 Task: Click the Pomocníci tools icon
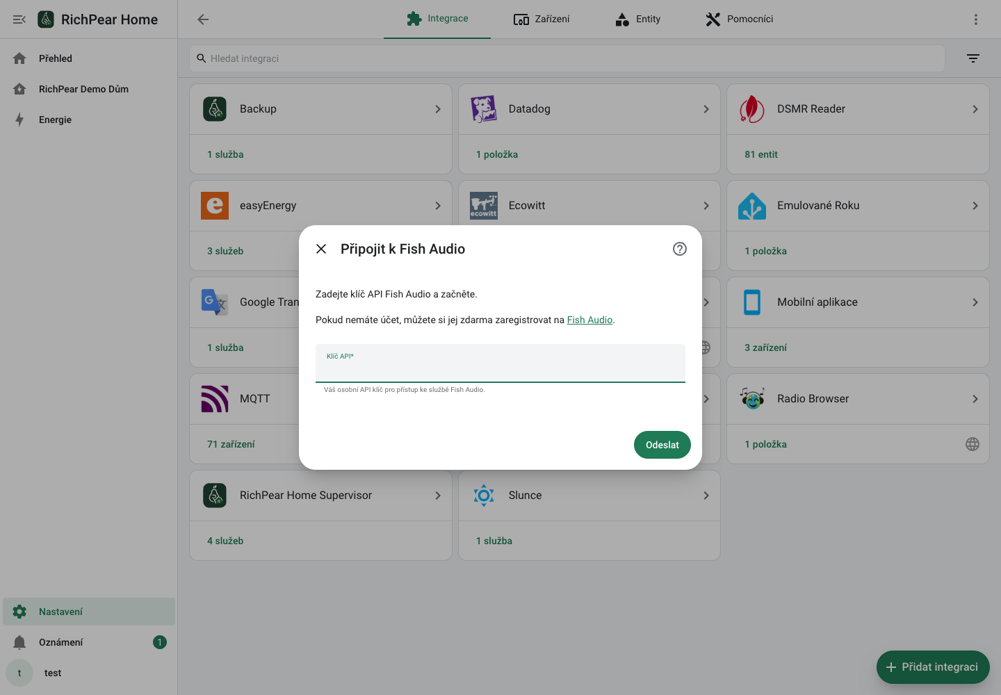(713, 19)
